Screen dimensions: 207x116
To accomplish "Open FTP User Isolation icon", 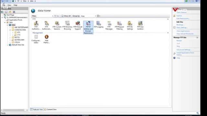I will 140,25.
